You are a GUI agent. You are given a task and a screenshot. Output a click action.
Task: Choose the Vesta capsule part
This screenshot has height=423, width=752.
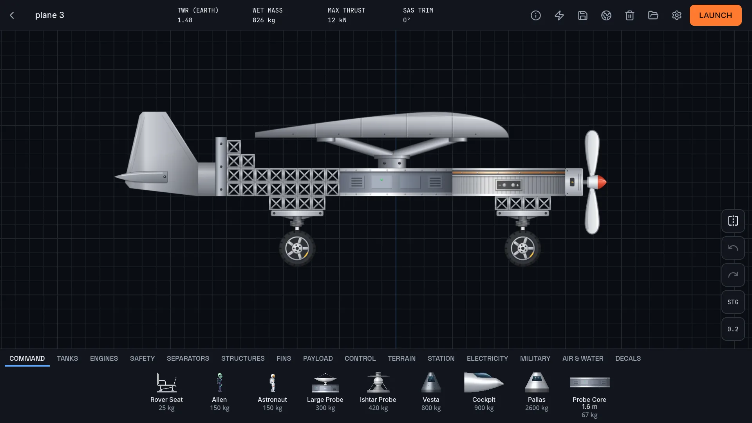(431, 391)
